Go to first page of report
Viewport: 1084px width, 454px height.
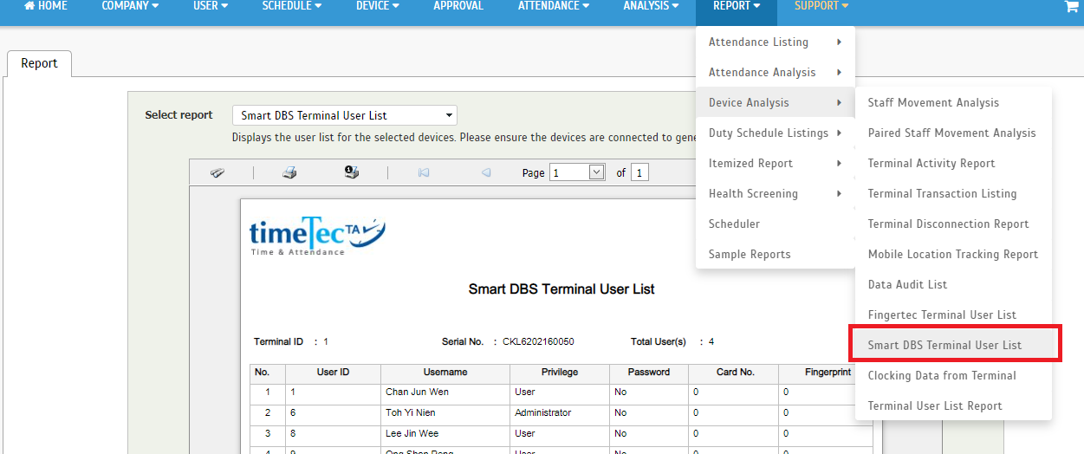click(424, 172)
